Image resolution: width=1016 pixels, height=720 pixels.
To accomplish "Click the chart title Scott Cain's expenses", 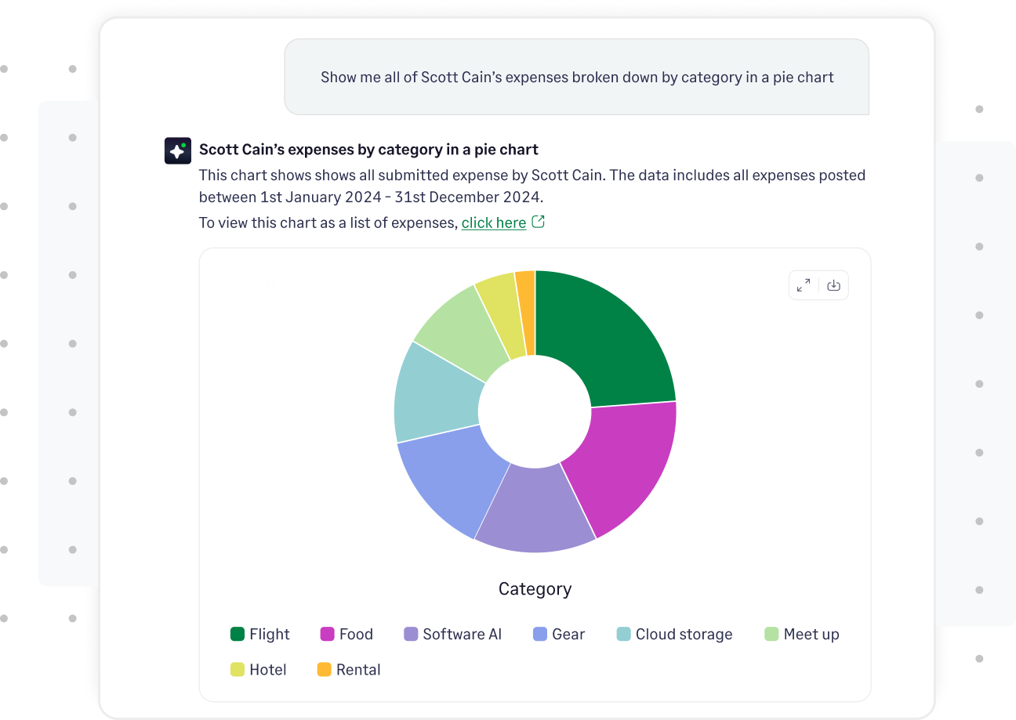I will pyautogui.click(x=368, y=149).
